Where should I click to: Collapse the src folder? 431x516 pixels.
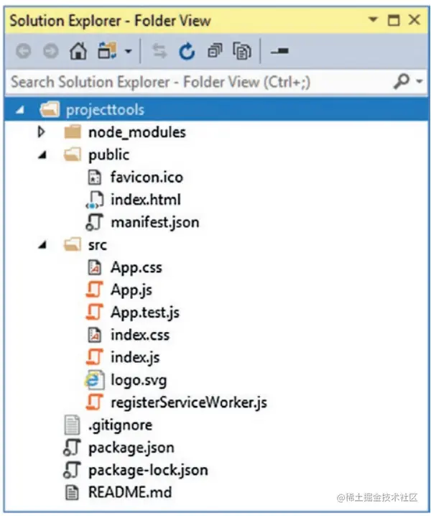click(42, 245)
